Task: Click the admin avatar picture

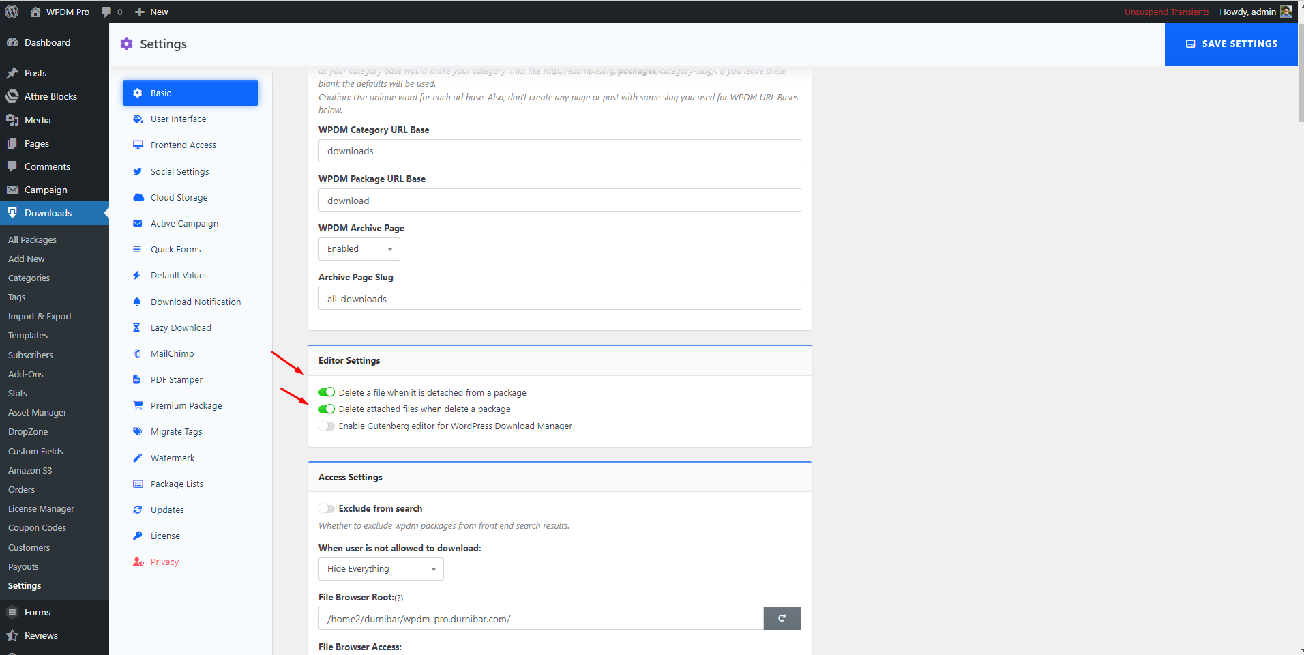Action: [x=1286, y=12]
